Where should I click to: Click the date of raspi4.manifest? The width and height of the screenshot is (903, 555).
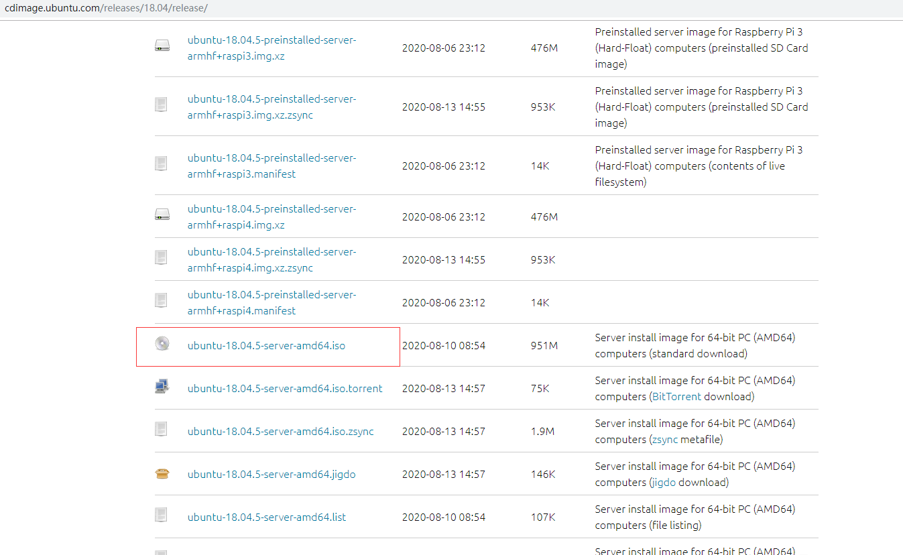tap(444, 303)
